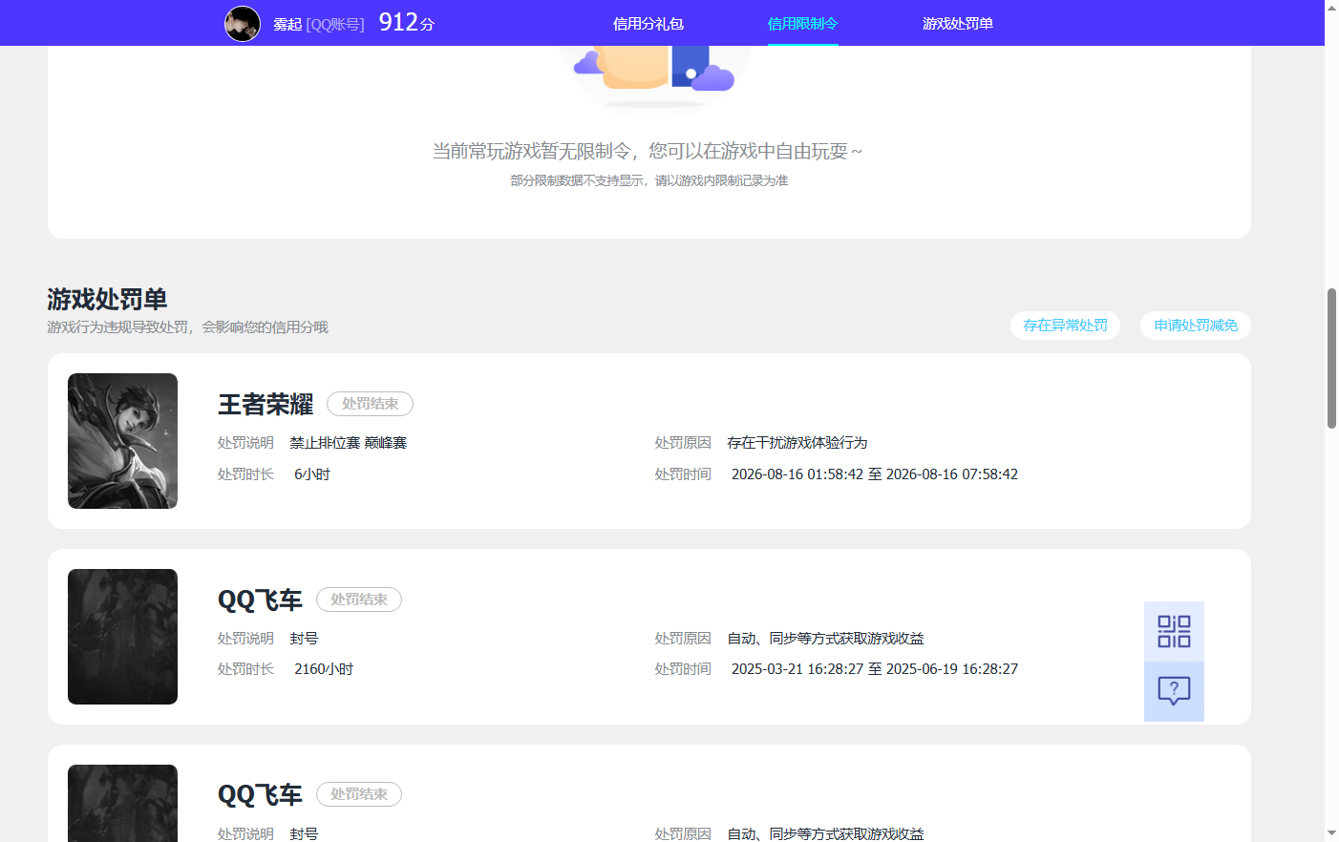Click the user avatar in header
Screen dimensions: 1339x842
click(x=243, y=24)
